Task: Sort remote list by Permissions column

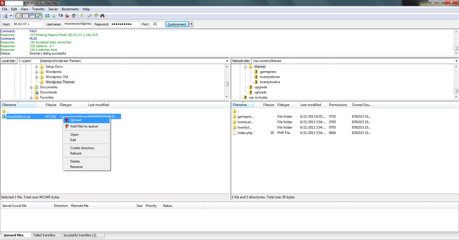Action: coord(338,105)
